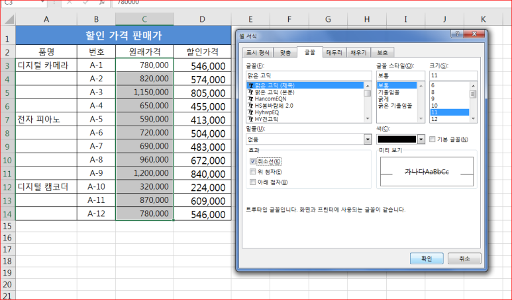Image resolution: width=512 pixels, height=300 pixels.
Task: Check the 아래 첨자 subscript option
Action: tap(252, 182)
